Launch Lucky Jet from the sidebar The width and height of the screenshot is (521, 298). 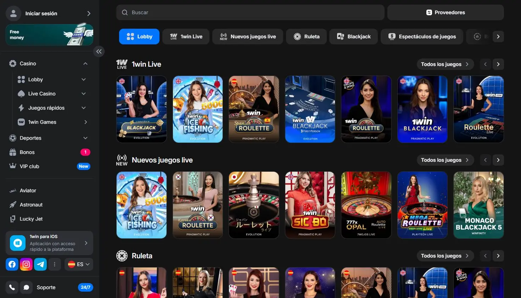30,219
